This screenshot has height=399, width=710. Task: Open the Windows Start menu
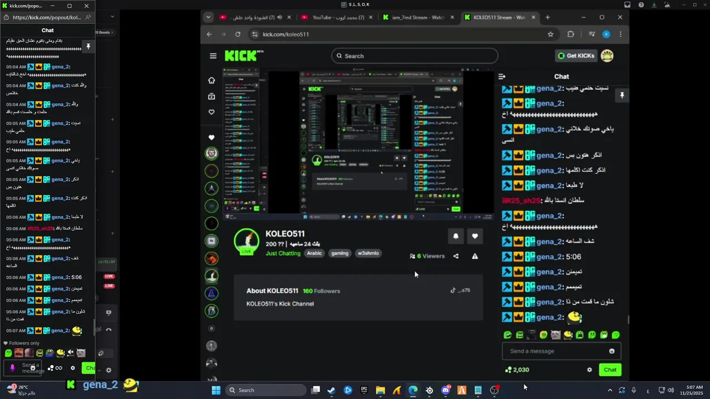point(216,390)
